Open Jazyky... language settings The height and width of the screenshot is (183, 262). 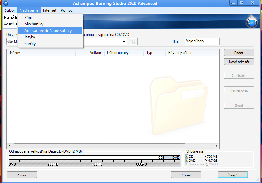(x=50, y=37)
